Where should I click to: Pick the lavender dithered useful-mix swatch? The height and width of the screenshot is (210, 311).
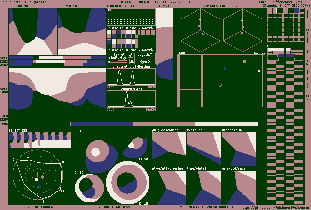[x=296, y=10]
